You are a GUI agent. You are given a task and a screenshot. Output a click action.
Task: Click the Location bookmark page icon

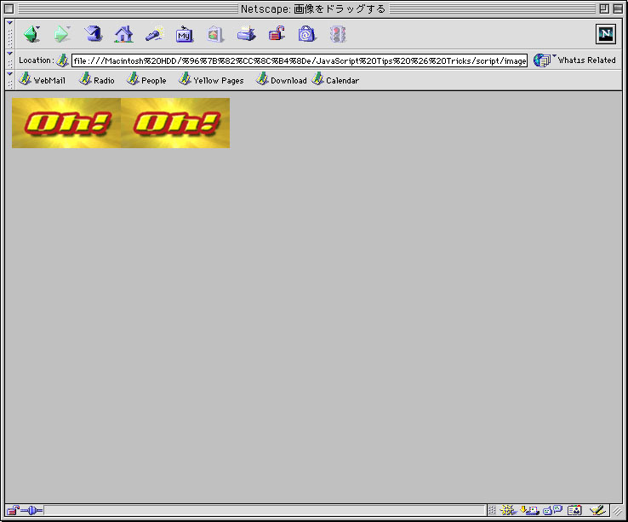pyautogui.click(x=62, y=60)
